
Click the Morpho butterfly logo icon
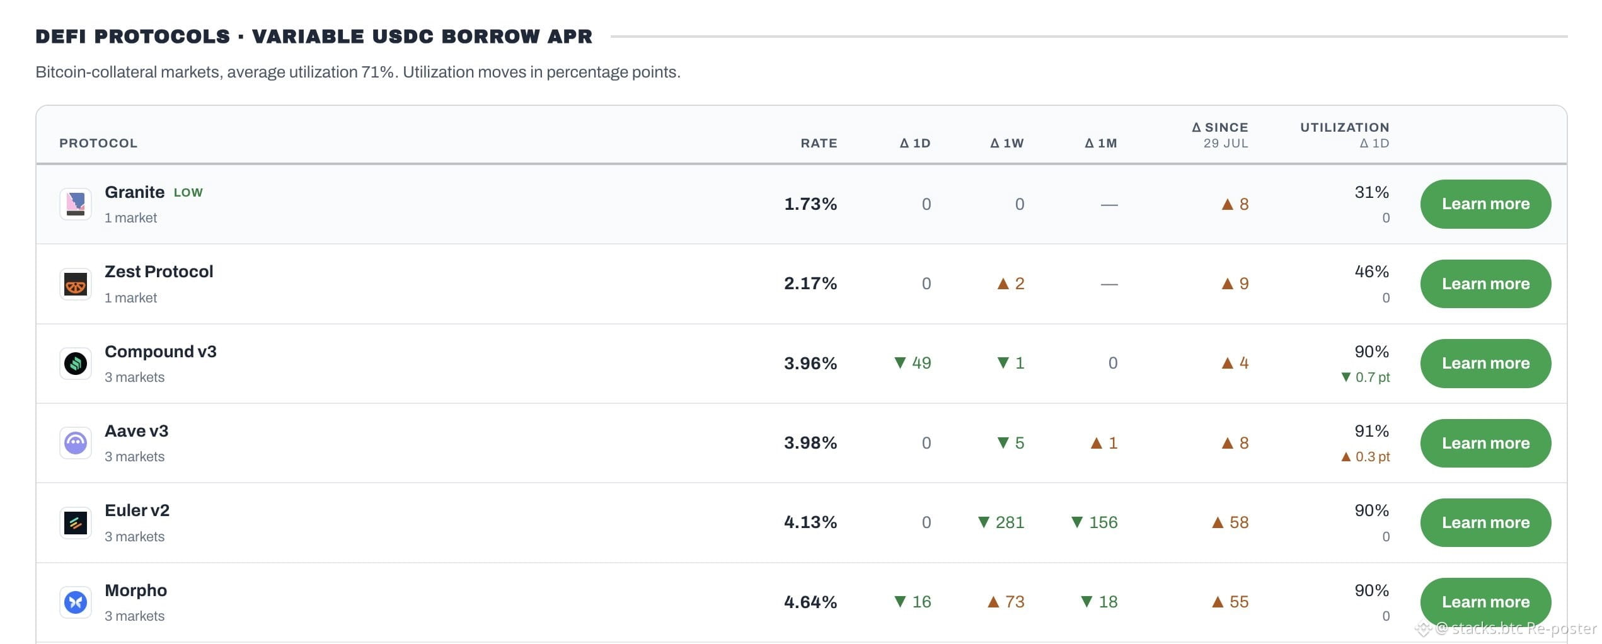point(76,602)
